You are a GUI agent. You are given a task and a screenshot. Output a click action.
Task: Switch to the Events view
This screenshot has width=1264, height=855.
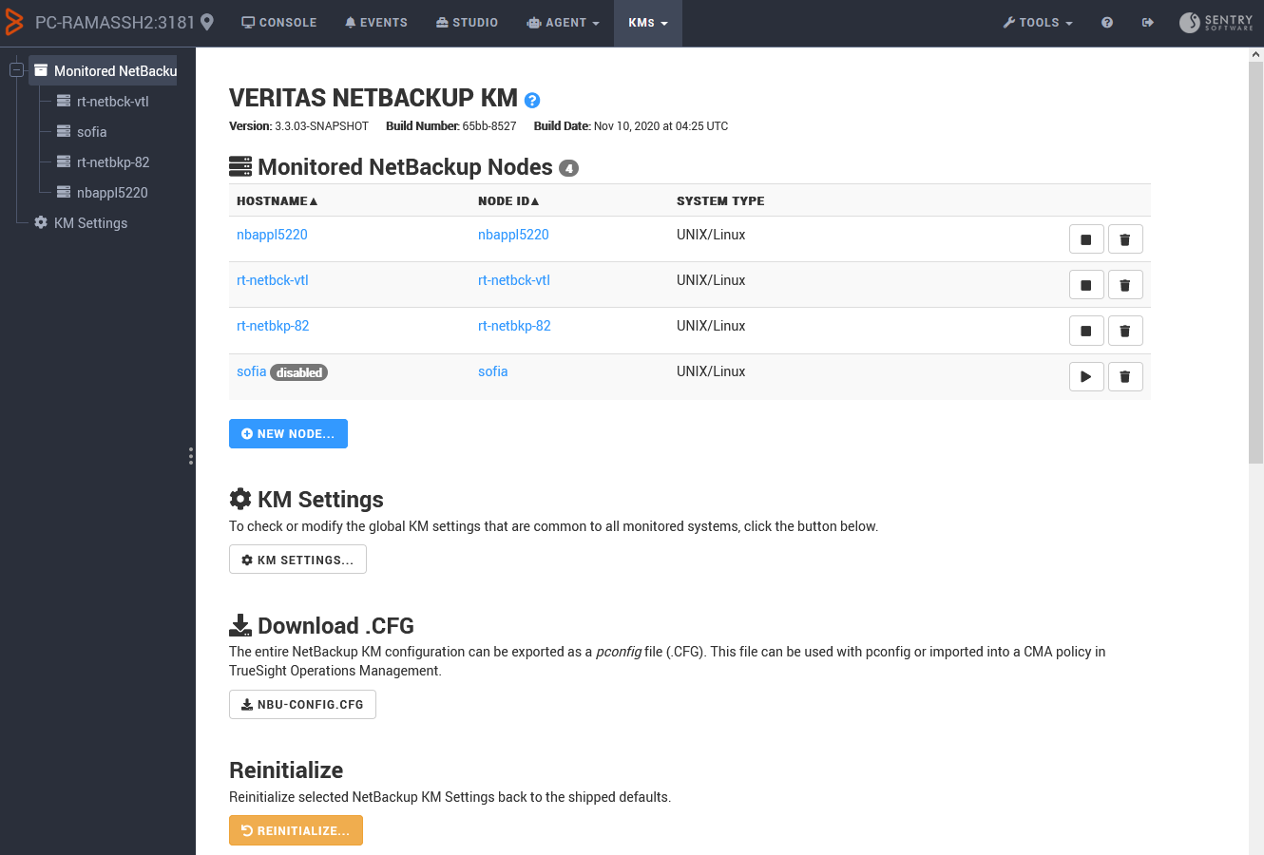[376, 22]
